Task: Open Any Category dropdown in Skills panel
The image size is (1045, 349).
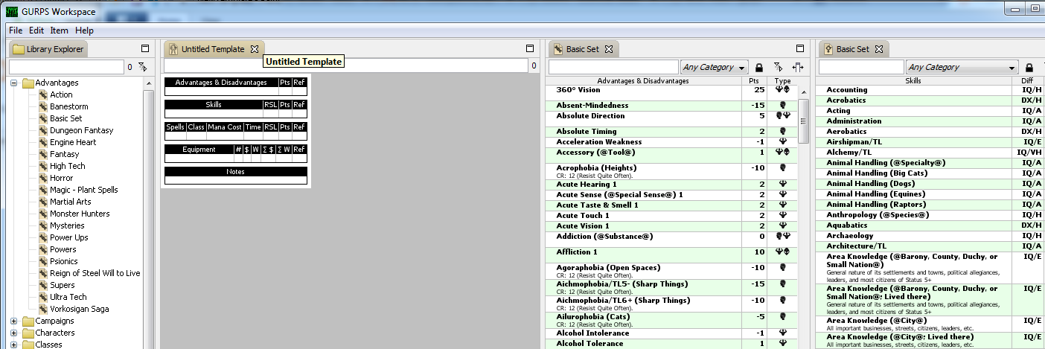Action: [x=962, y=67]
